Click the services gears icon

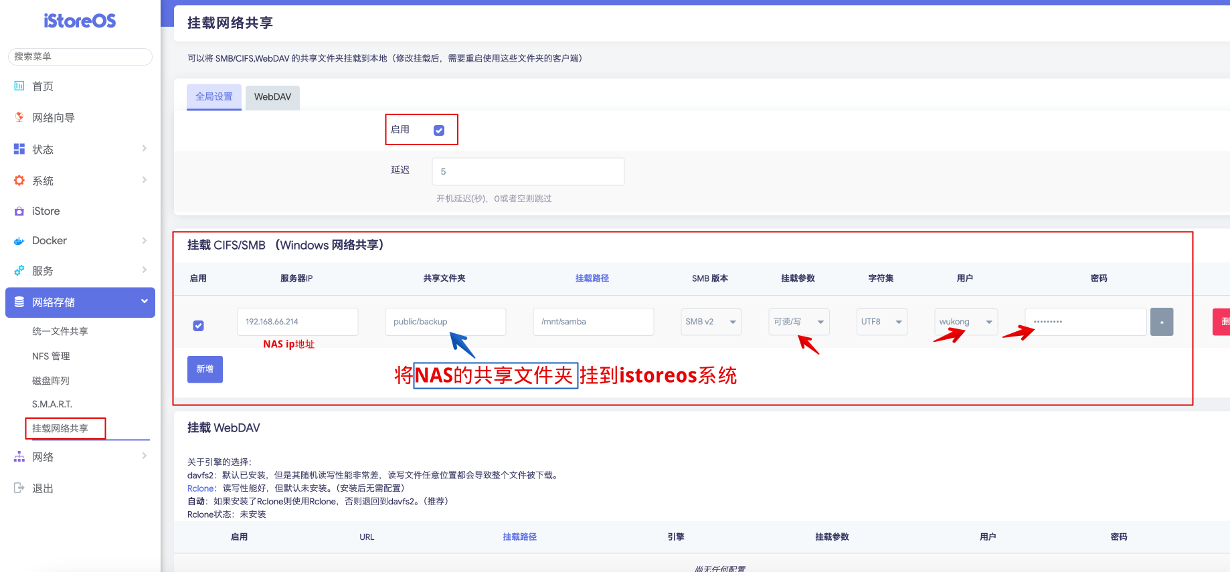(19, 270)
